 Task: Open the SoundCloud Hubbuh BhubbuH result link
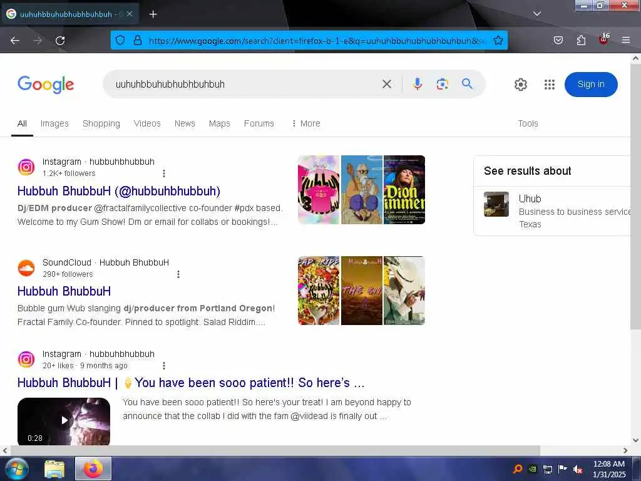pyautogui.click(x=64, y=291)
